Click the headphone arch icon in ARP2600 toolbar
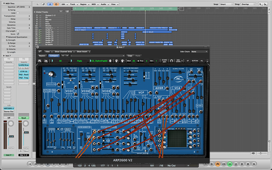 (x=171, y=61)
